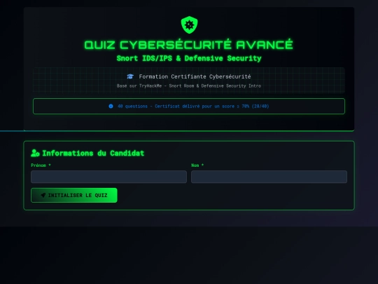The image size is (378, 284).
Task: Click the rocket icon on the quiz button
Action: click(x=43, y=195)
